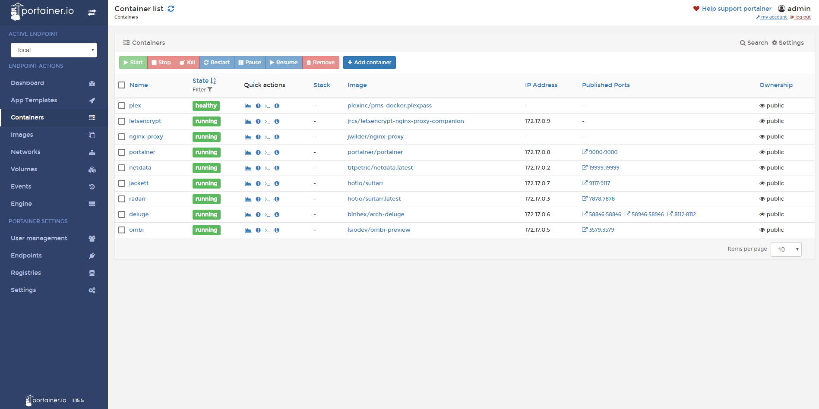Click the admin user avatar icon
The width and height of the screenshot is (819, 409).
[x=781, y=9]
